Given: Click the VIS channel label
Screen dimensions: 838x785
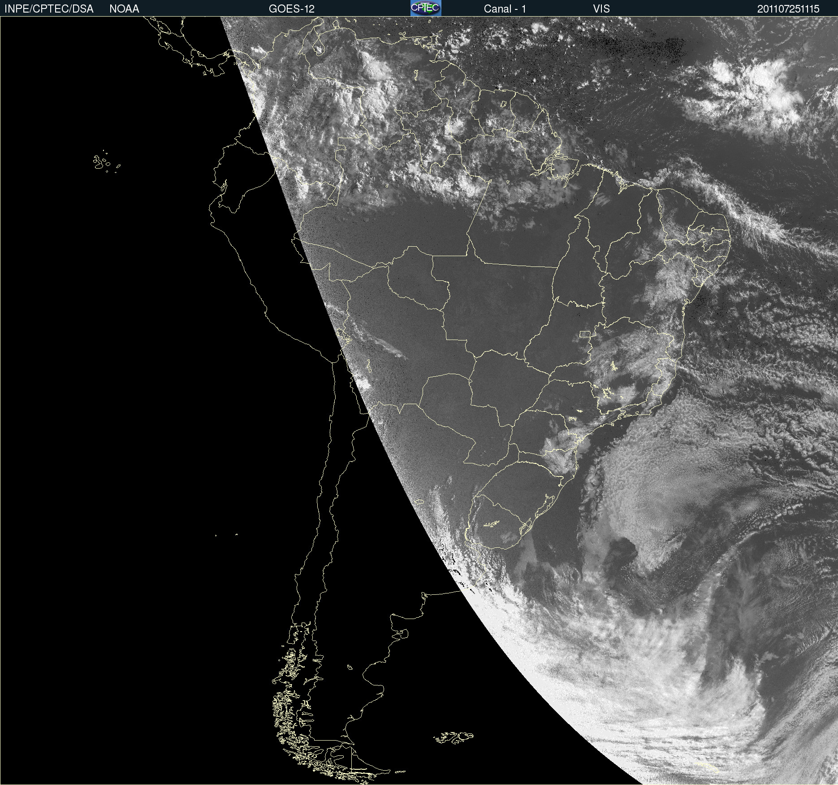Looking at the screenshot, I should point(601,9).
